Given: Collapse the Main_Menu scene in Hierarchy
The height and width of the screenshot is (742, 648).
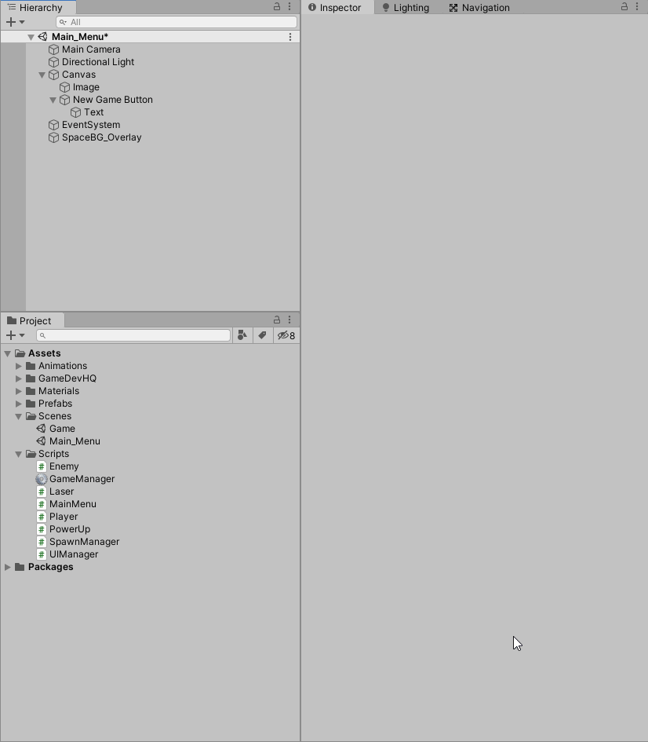Looking at the screenshot, I should click(x=31, y=37).
